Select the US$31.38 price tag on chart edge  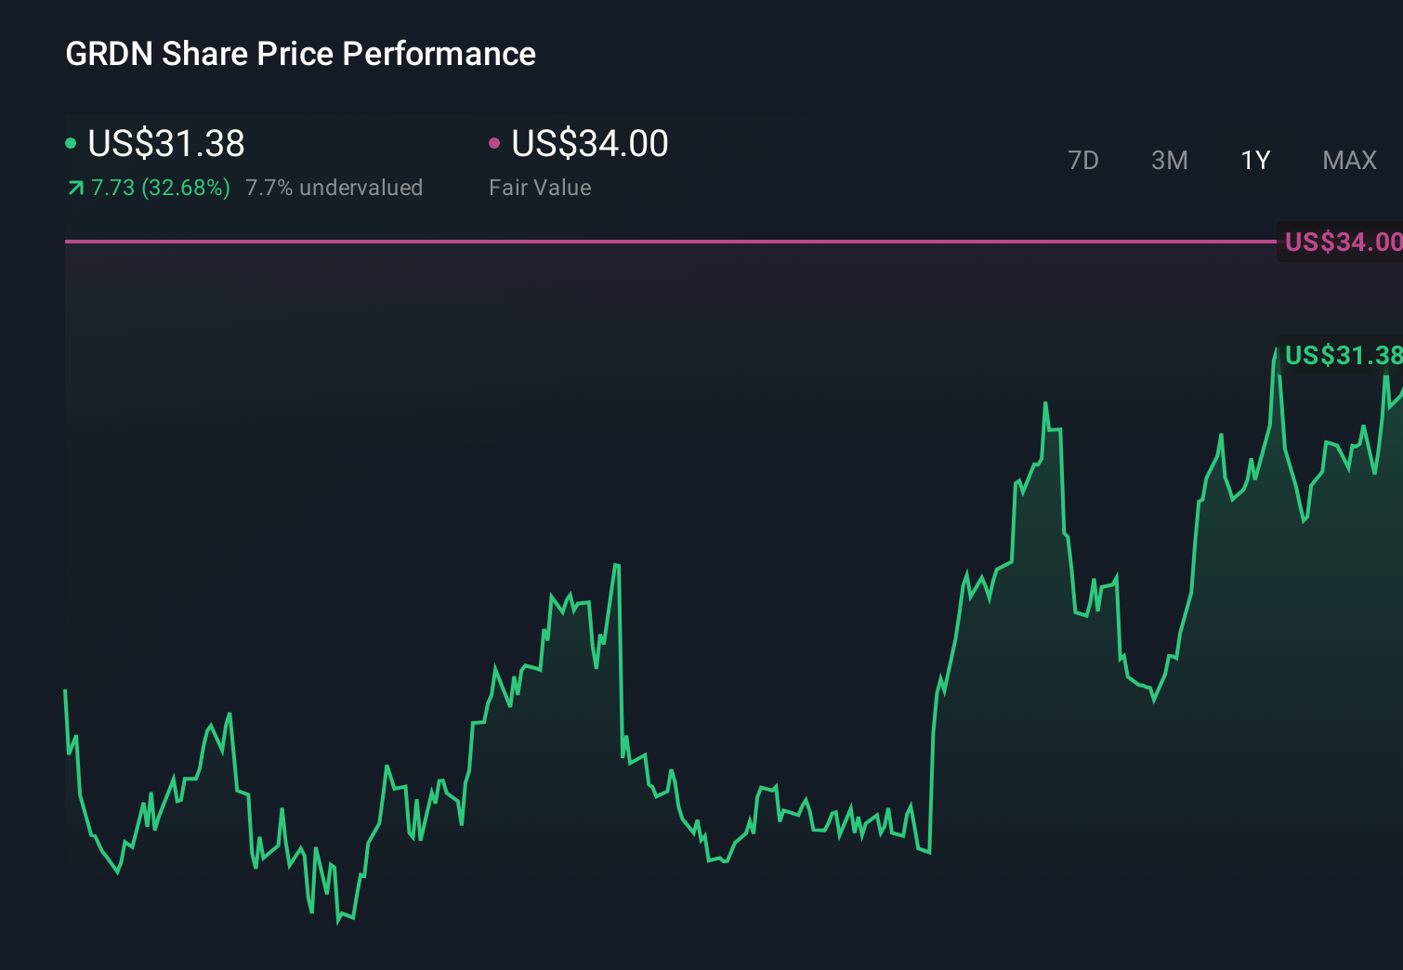(x=1342, y=355)
